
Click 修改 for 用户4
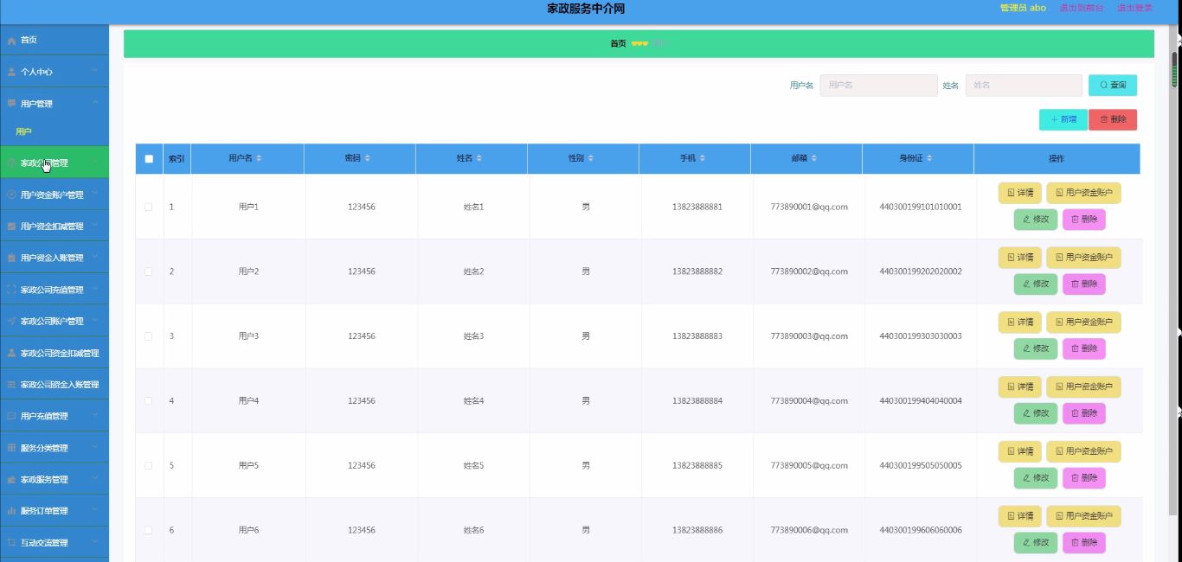(1036, 414)
